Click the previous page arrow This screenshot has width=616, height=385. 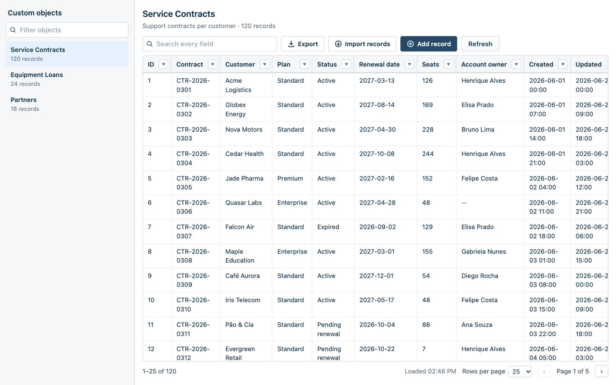click(x=544, y=371)
